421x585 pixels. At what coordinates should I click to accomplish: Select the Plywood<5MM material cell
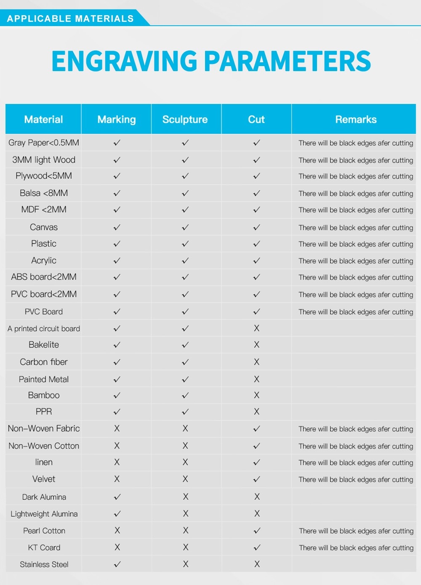(44, 176)
